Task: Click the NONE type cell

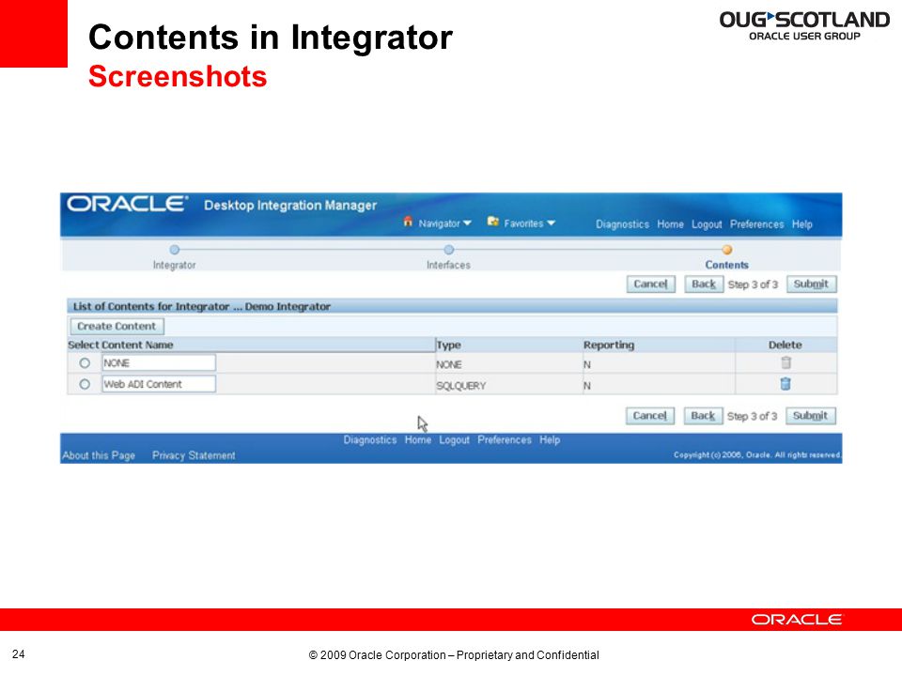Action: coord(449,364)
